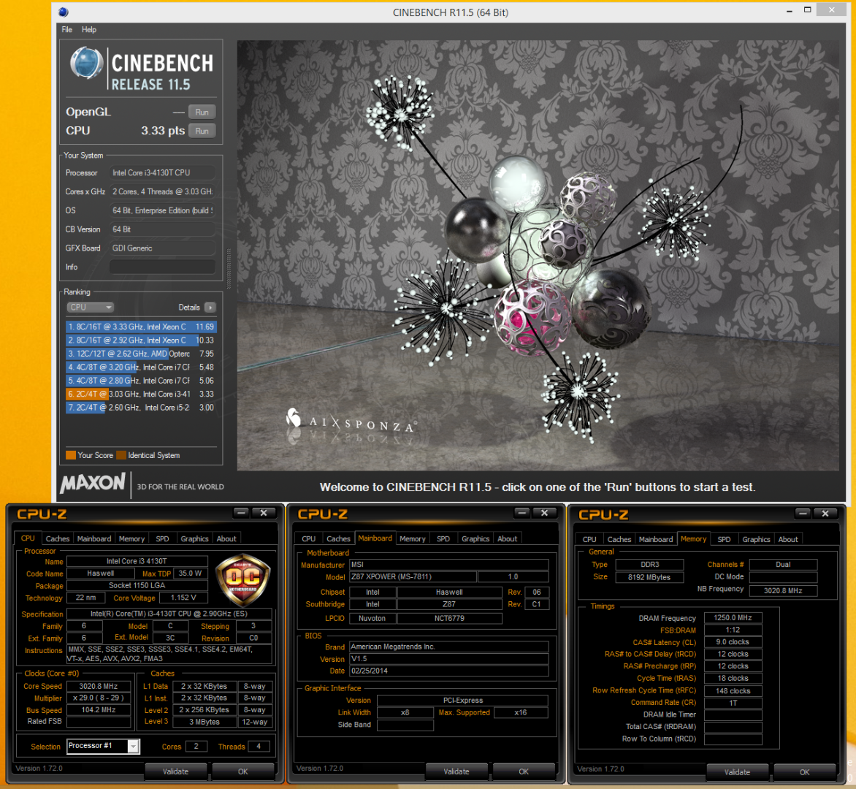Click the Multiplier value x 29.0
This screenshot has height=789, width=856.
[99, 698]
